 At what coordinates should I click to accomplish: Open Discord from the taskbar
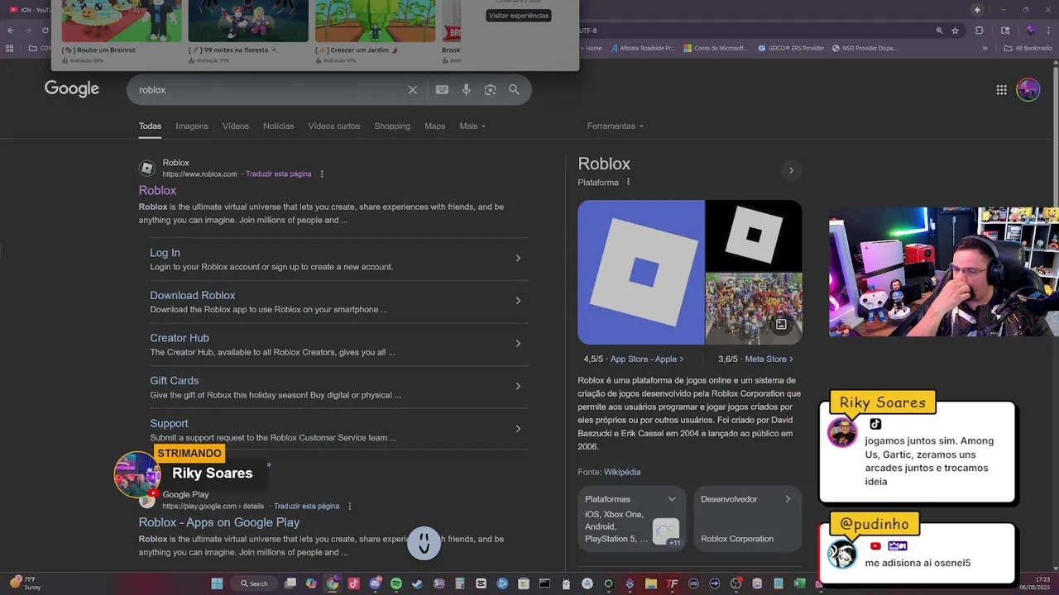pyautogui.click(x=376, y=583)
